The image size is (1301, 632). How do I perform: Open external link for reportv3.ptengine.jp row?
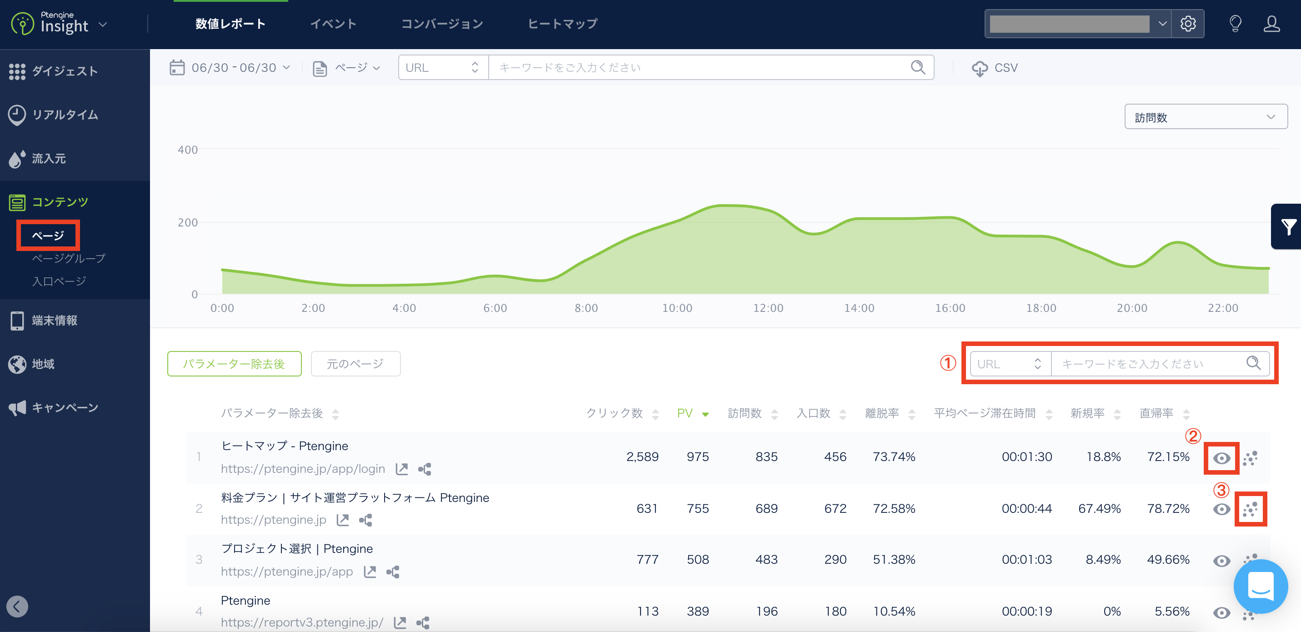[400, 622]
